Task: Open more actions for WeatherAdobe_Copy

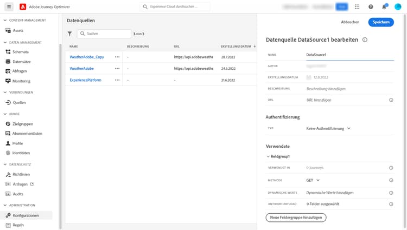Action: coord(117,57)
